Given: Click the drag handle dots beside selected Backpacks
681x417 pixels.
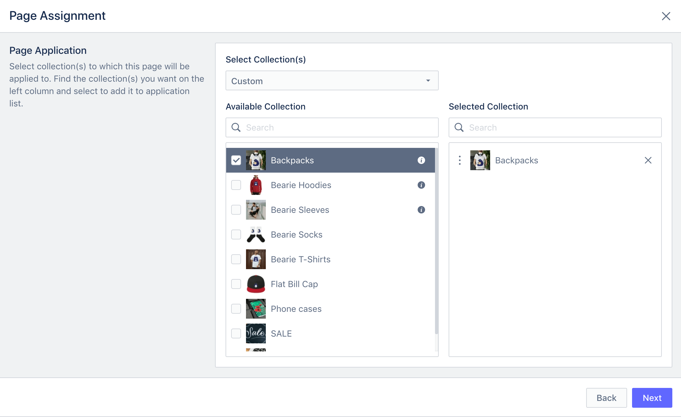Looking at the screenshot, I should (x=460, y=160).
